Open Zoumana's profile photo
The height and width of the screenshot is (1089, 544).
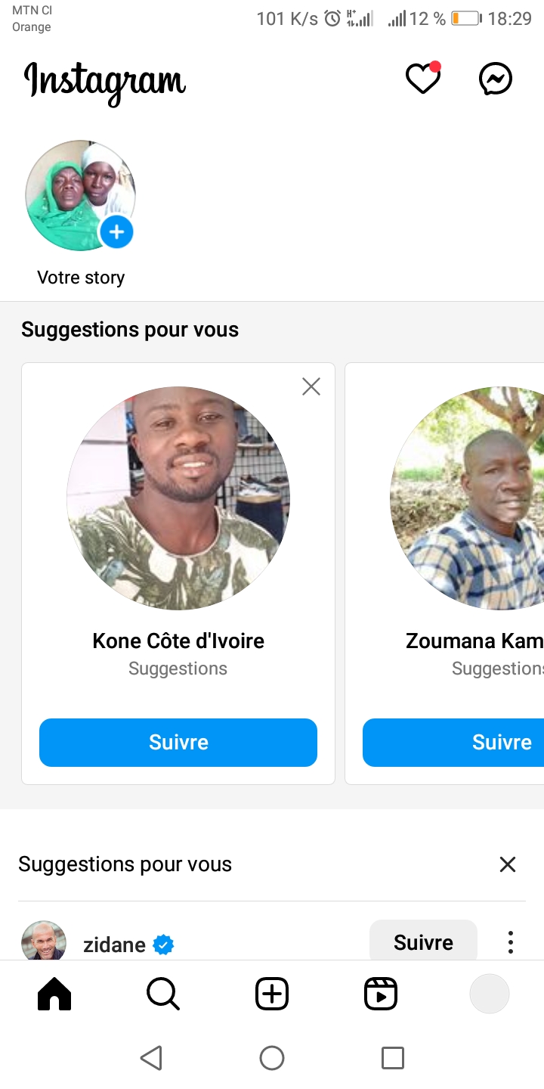click(x=468, y=498)
